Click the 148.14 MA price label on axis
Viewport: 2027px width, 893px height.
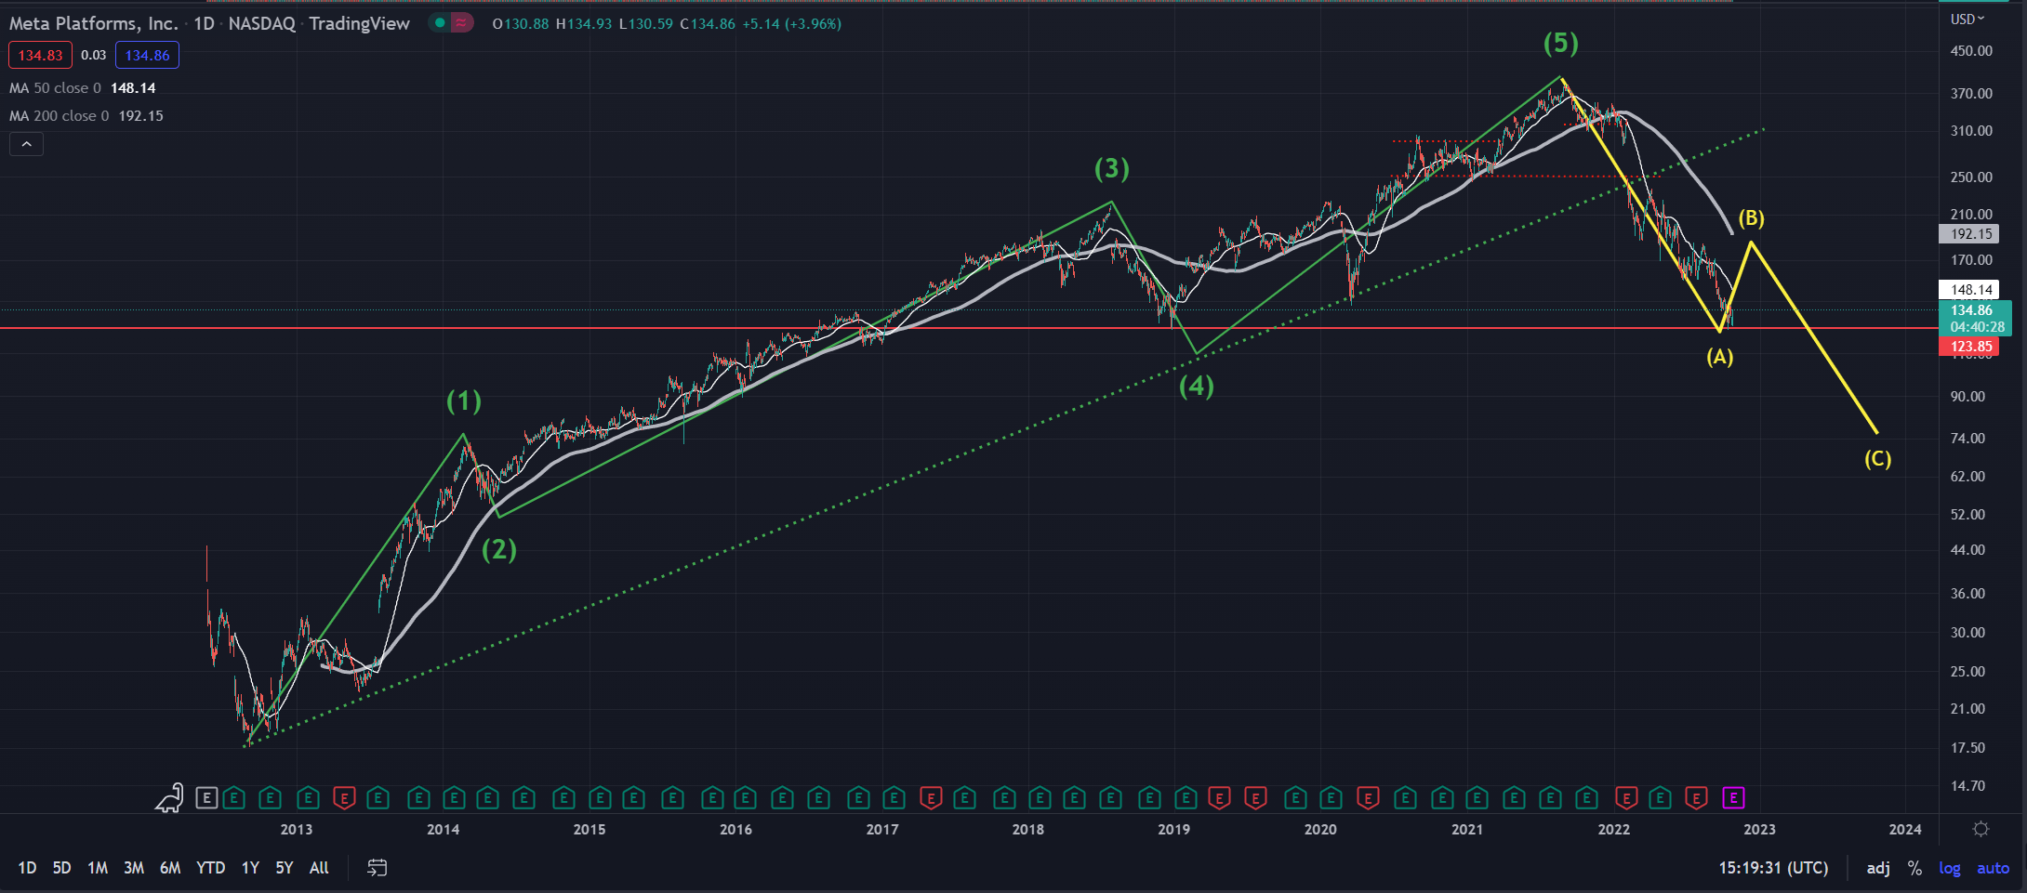[x=1970, y=290]
